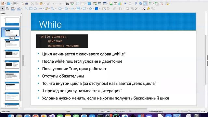208x117 pixels.
Task: Select slide 1 thumbnail in Slides panel
Action: coord(12,22)
